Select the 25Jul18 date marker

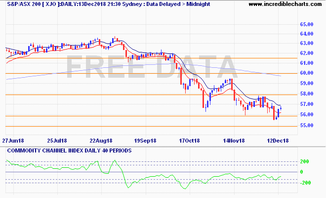point(56,141)
